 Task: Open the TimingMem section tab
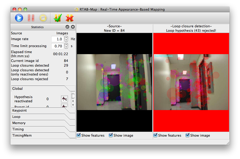[x=43, y=136]
